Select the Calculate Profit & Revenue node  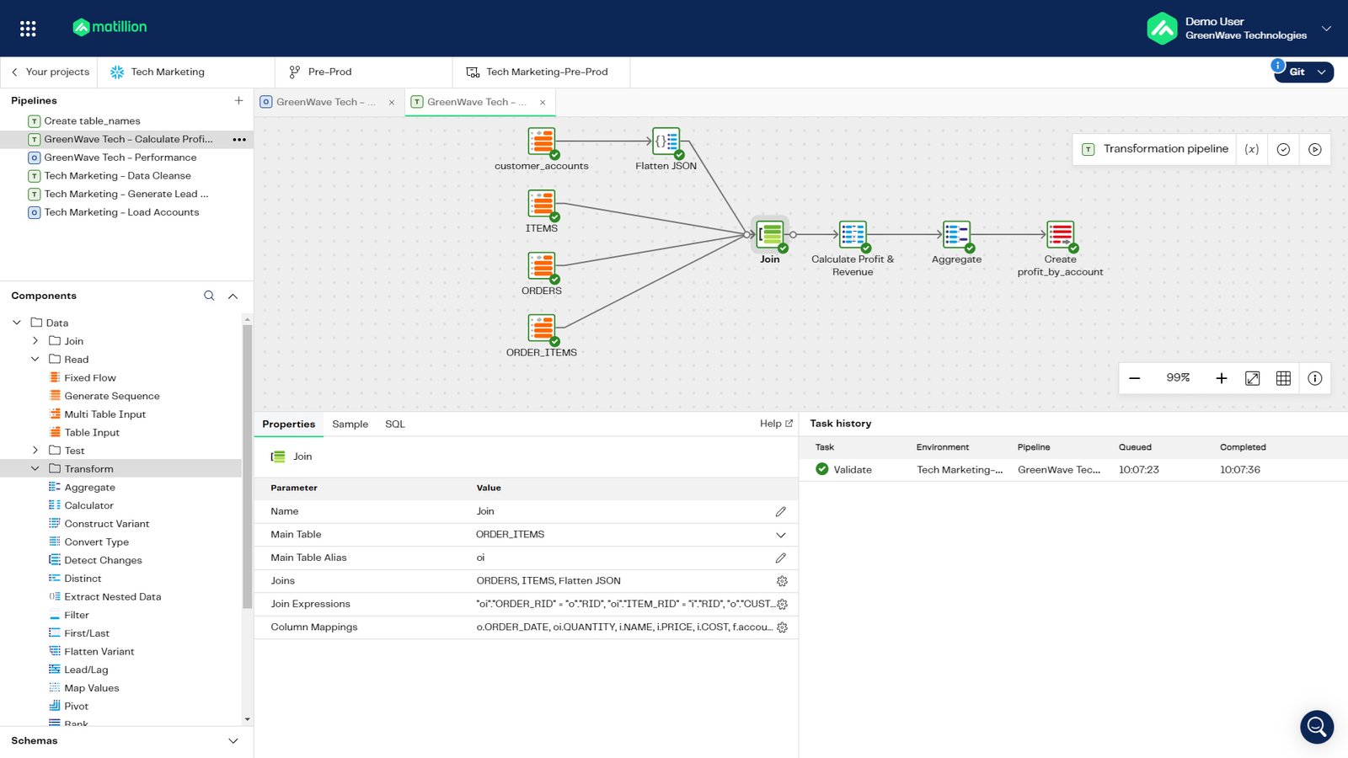[x=853, y=235]
